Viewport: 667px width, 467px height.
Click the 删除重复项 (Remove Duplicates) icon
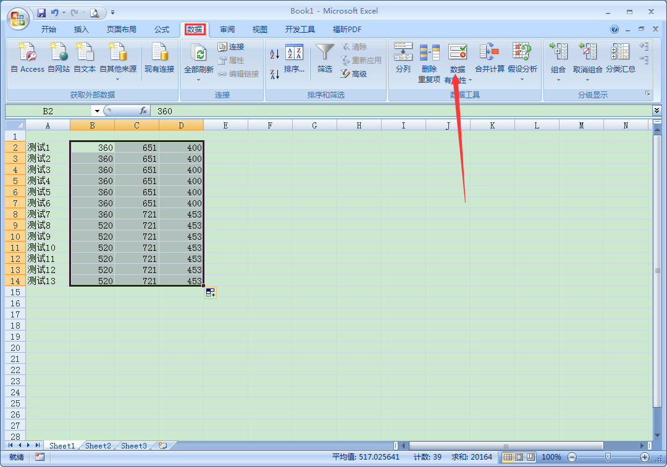coord(429,53)
